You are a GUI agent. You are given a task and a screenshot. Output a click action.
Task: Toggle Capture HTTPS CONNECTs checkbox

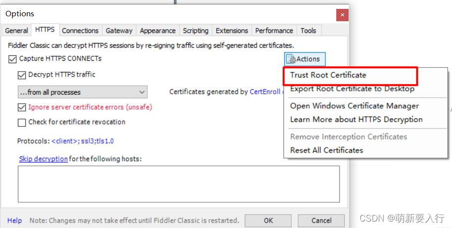(12, 59)
